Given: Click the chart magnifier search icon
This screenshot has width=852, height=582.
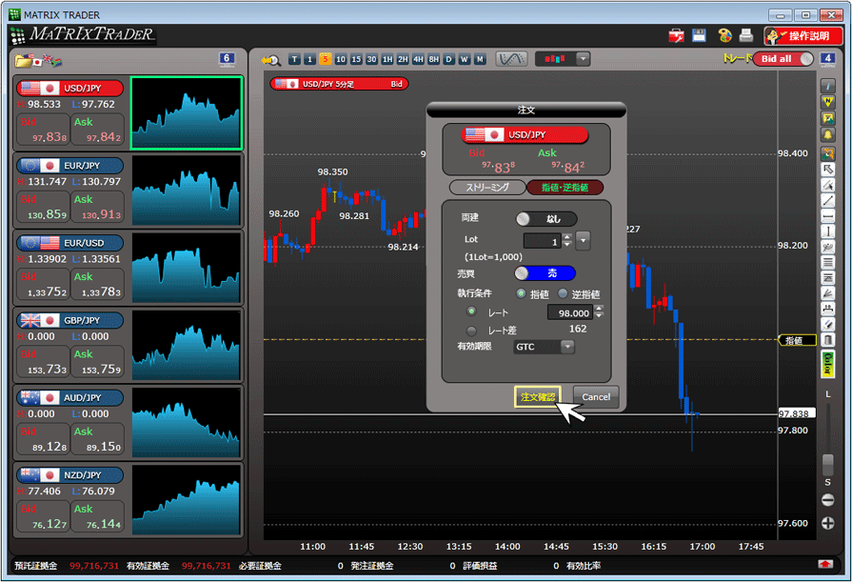Looking at the screenshot, I should coord(270,60).
